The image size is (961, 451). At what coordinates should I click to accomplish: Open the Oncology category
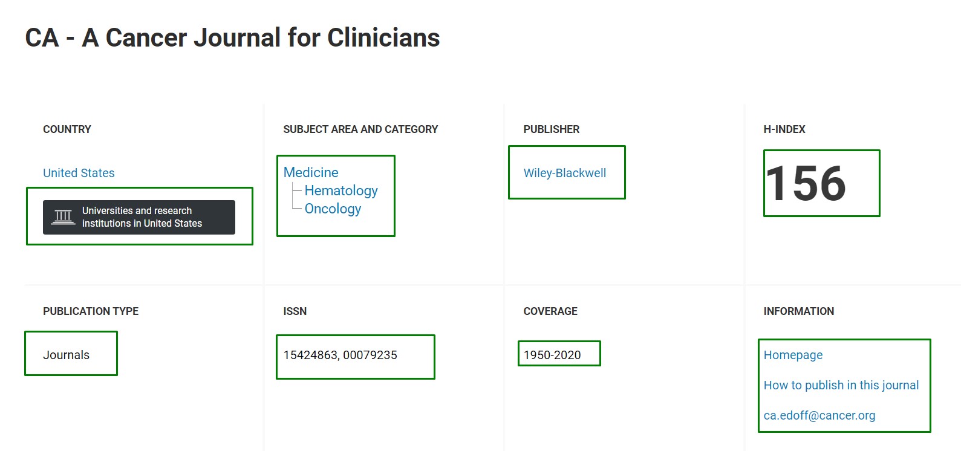333,209
